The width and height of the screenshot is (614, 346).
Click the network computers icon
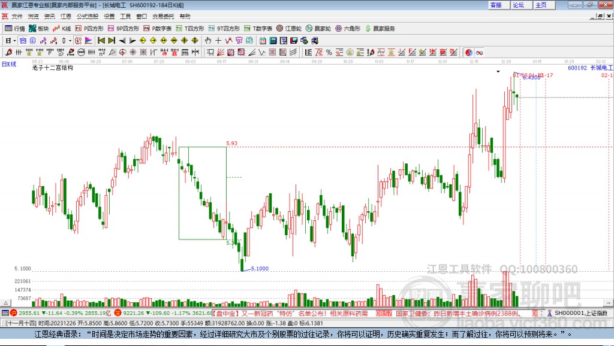[x=314, y=41]
